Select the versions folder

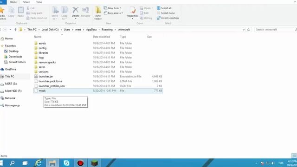click(98, 72)
